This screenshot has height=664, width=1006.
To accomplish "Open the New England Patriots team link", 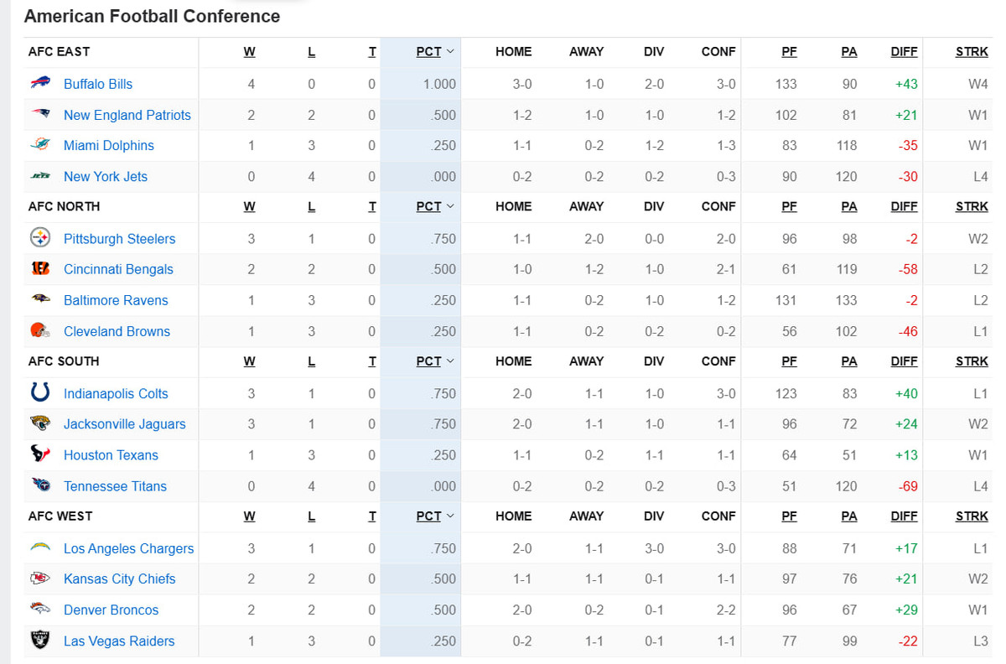I will click(x=127, y=115).
